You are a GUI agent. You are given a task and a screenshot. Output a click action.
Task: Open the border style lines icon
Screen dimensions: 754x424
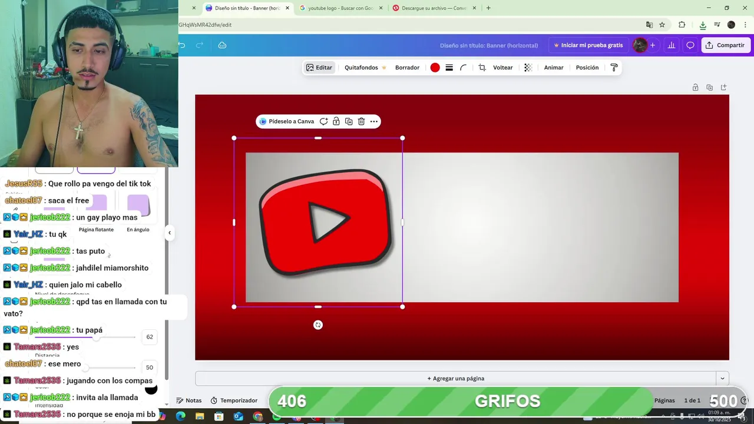coord(449,68)
